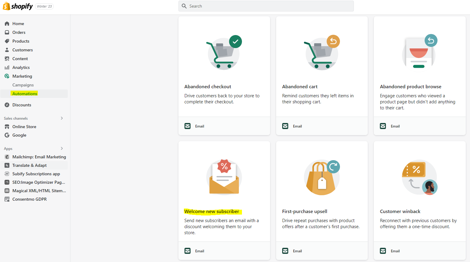
Task: Select the Abandoned cart template title
Action: (300, 86)
